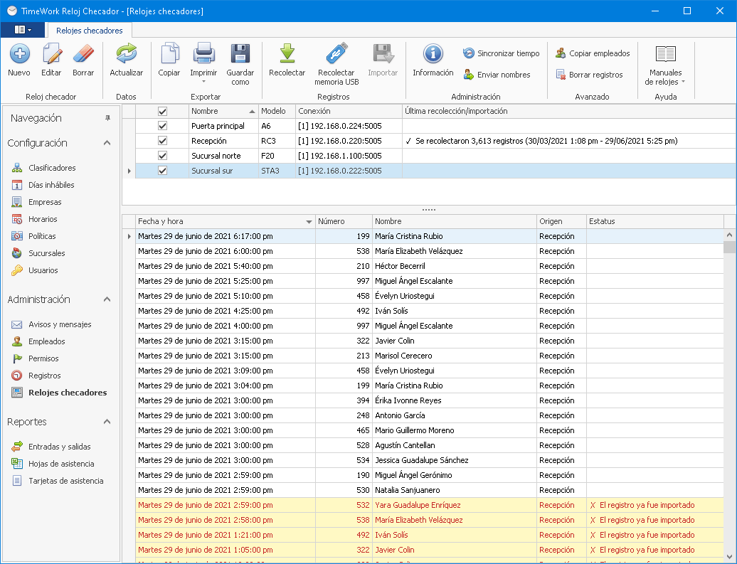Click the Editar pencil icon
The width and height of the screenshot is (737, 564).
[x=51, y=54]
